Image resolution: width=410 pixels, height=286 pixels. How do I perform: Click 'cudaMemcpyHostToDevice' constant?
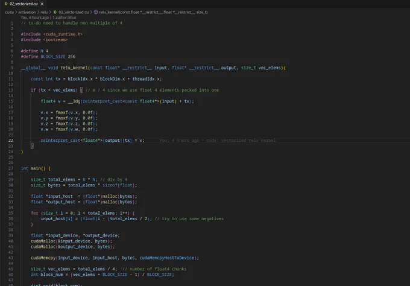click(166, 258)
